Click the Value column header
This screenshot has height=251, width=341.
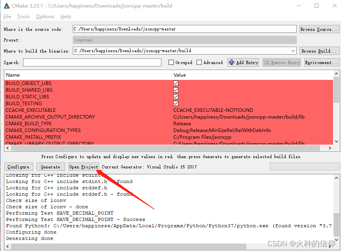[x=252, y=75]
